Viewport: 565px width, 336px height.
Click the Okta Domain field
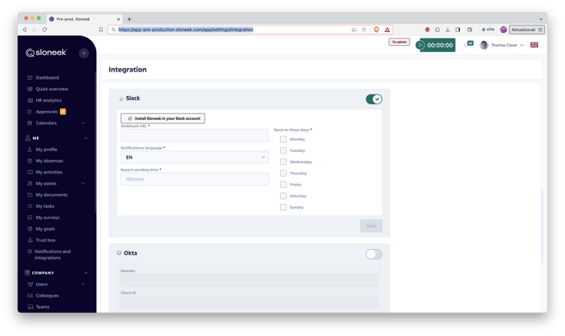[x=250, y=280]
